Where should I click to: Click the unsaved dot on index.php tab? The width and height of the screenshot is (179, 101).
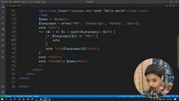[19, 6]
